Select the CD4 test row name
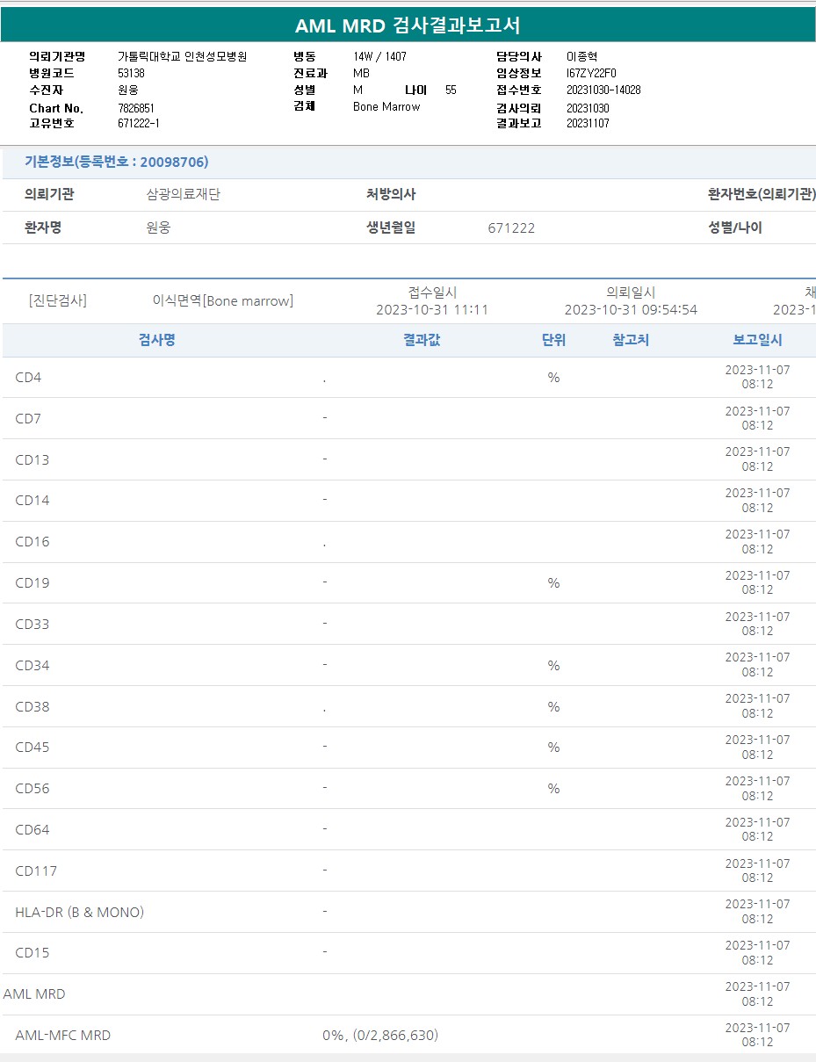The image size is (816, 1062). [x=28, y=378]
